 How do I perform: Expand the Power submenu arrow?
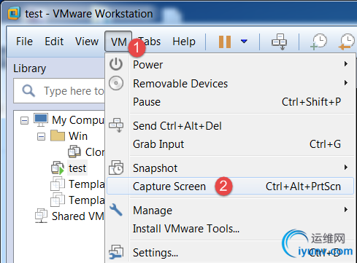[346, 64]
